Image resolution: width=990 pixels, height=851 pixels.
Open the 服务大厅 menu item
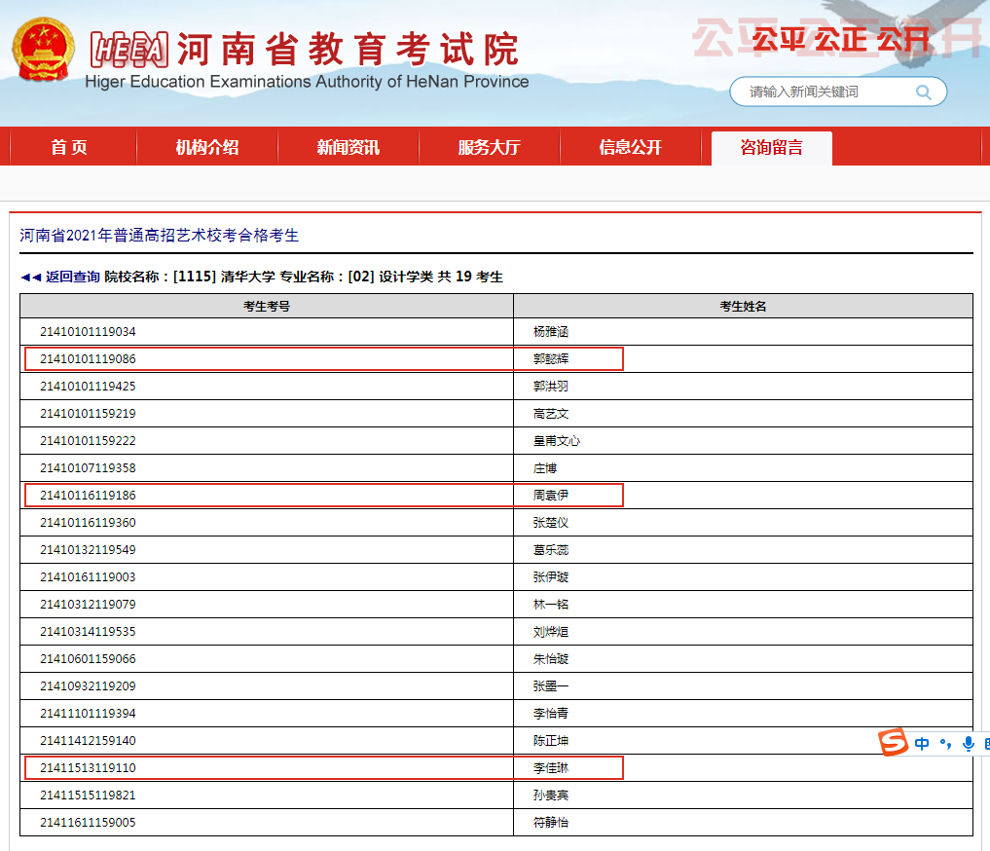[x=490, y=147]
